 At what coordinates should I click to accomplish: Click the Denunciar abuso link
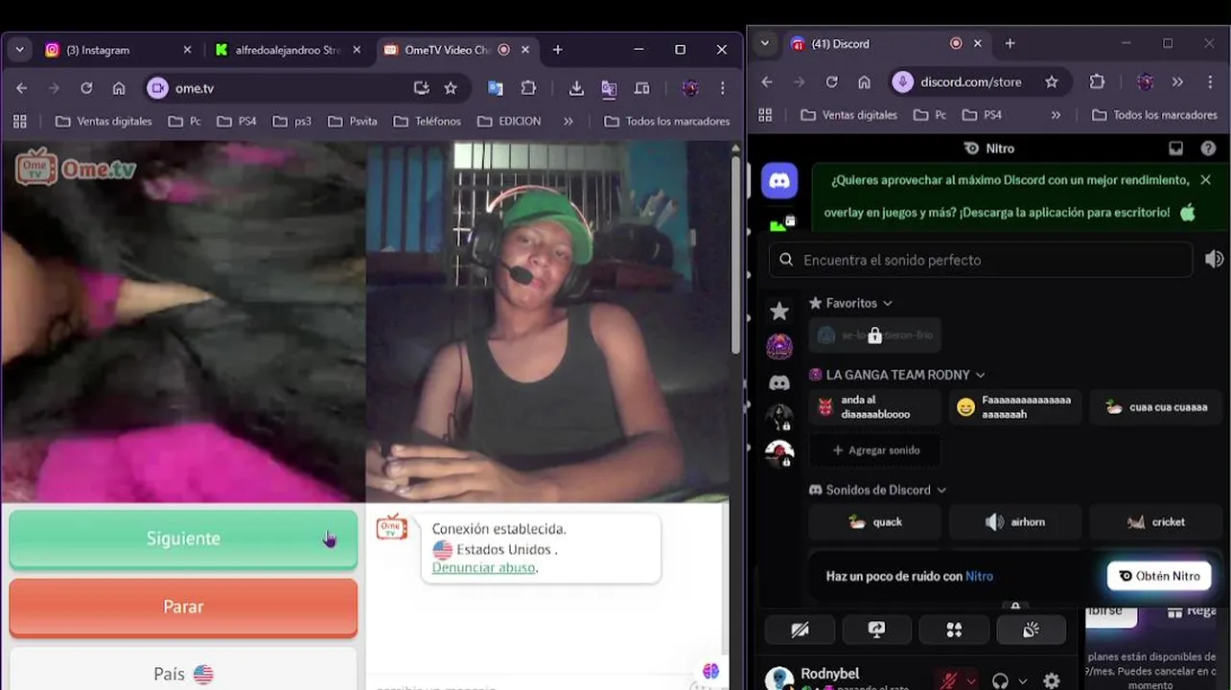tap(483, 567)
